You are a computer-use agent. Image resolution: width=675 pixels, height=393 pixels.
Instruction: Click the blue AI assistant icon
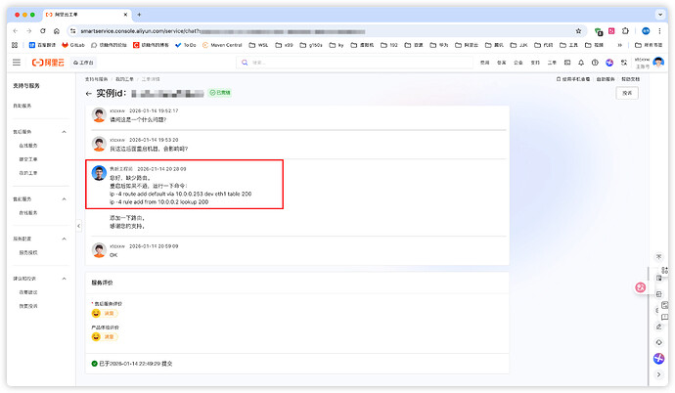pos(659,359)
